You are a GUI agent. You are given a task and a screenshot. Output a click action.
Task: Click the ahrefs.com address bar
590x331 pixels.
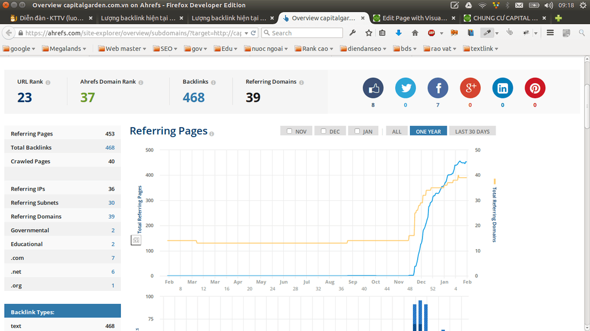click(133, 33)
